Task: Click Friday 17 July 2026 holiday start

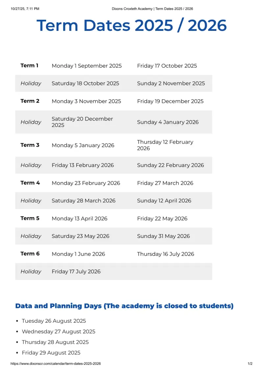Action: (76, 272)
